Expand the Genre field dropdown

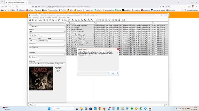coord(64,41)
